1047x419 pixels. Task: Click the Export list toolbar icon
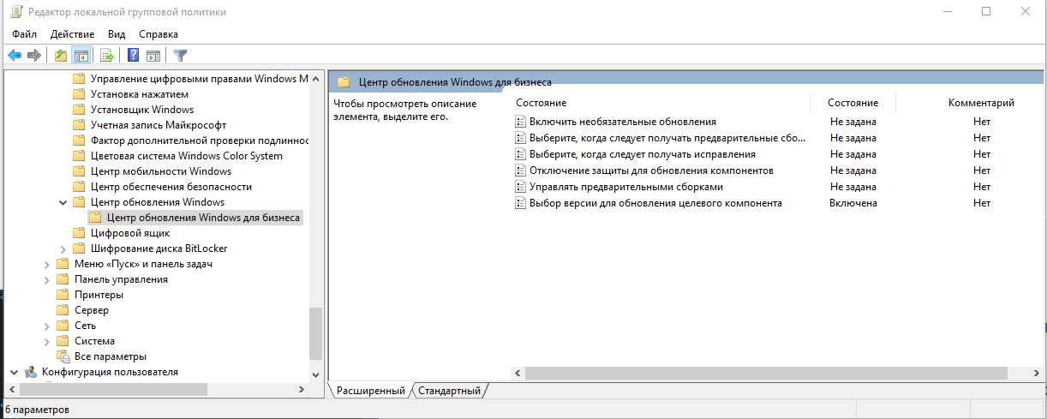pyautogui.click(x=106, y=56)
